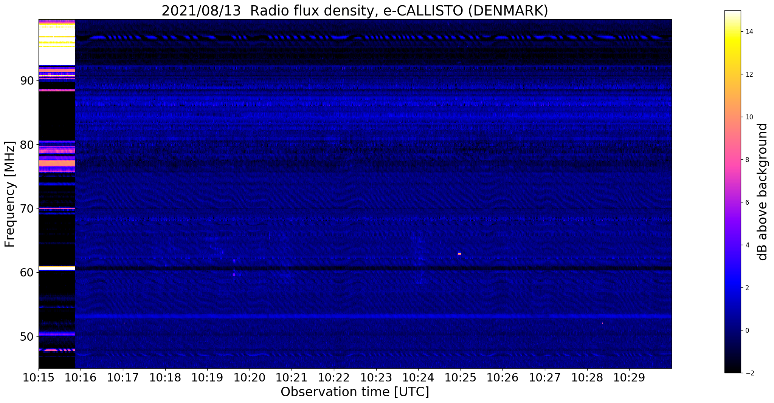This screenshot has height=403, width=774.
Task: Click the 80 MHz frequency tick label
Action: pos(27,145)
